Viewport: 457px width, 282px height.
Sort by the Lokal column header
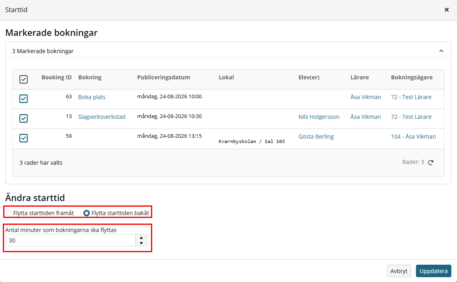pos(226,77)
